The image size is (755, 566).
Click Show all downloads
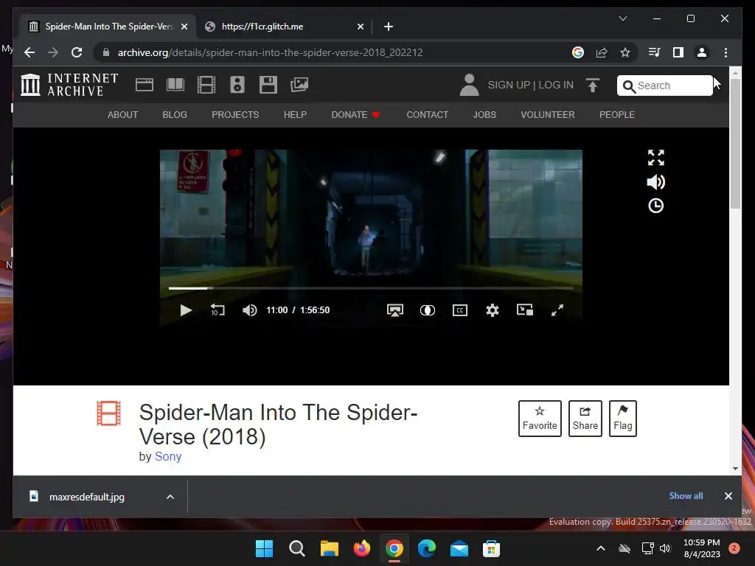[686, 496]
